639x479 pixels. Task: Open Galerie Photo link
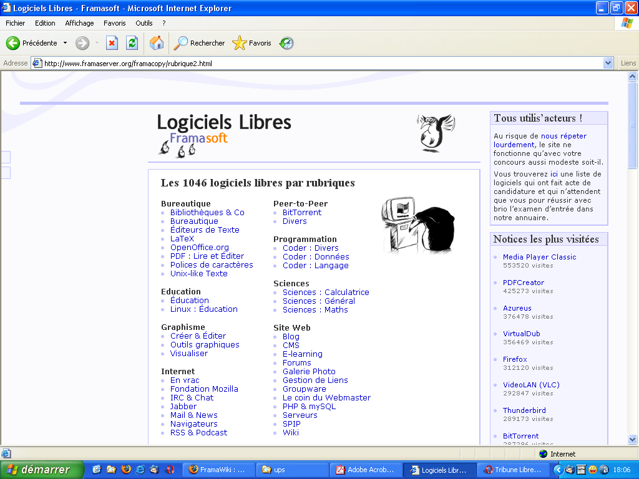coord(309,371)
